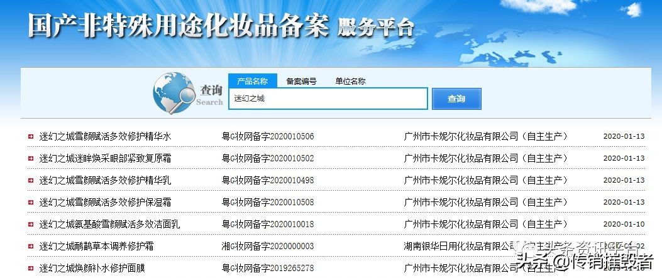Click 广州市卡妮尔化妆品有限公司 in the 2020010508 row
The width and height of the screenshot is (662, 278).
click(x=461, y=202)
